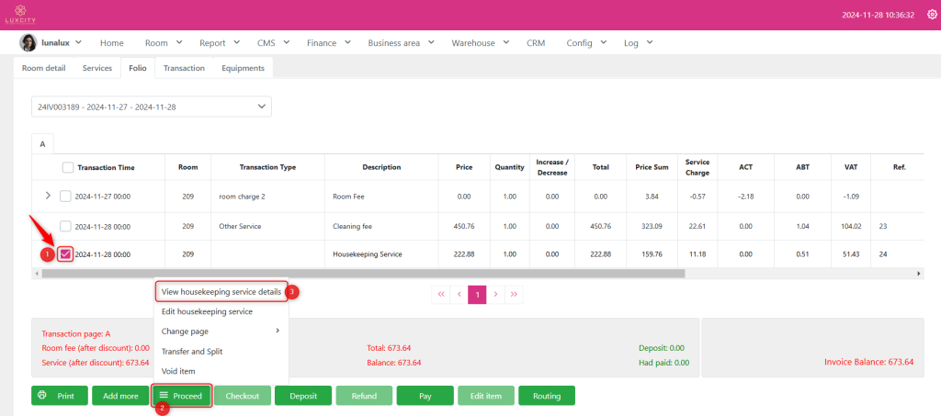
Task: Click the Print button with printer icon
Action: [60, 396]
